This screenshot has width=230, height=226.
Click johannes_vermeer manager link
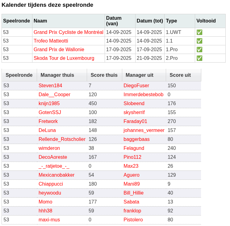point(144,130)
